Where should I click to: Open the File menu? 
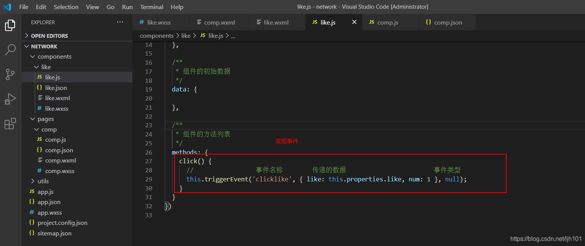click(23, 7)
